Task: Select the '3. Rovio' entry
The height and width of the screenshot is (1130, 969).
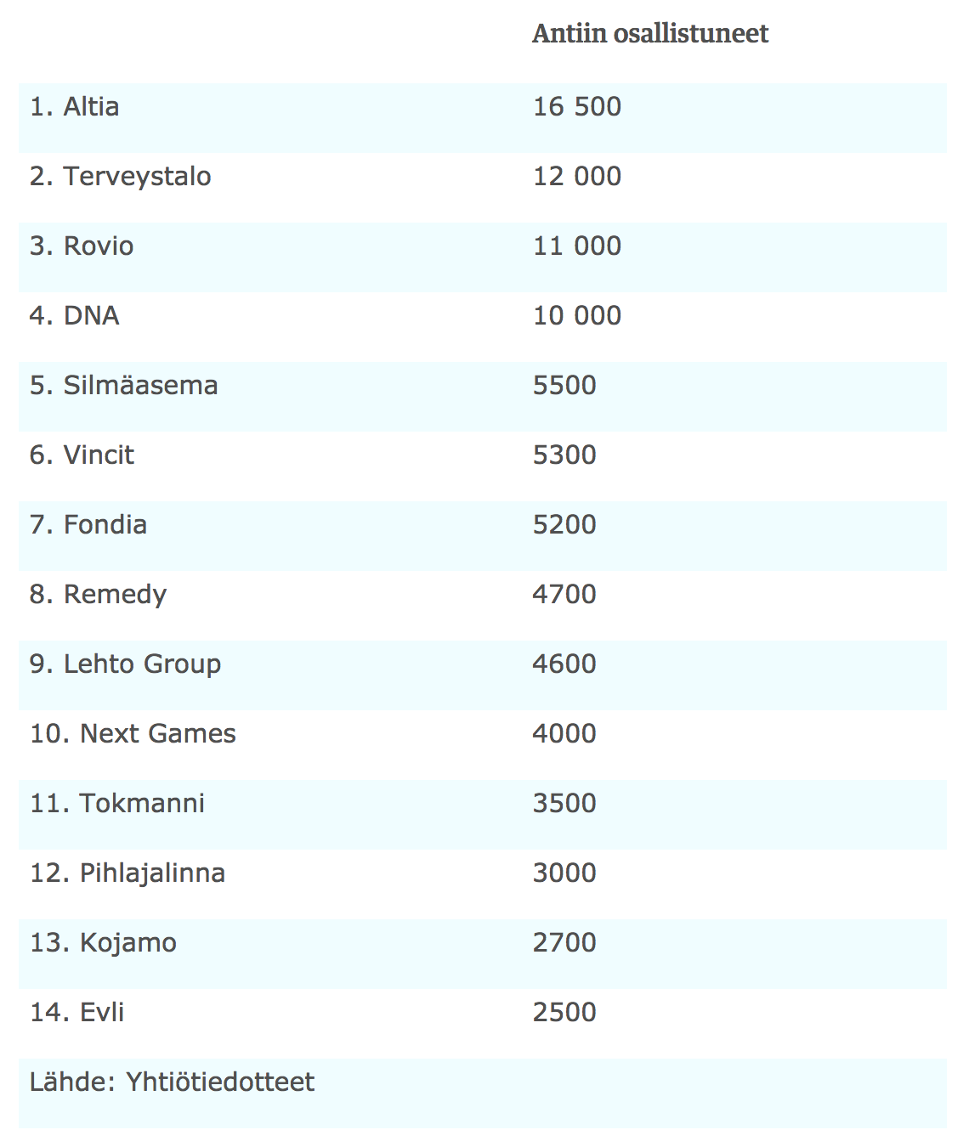Action: (x=82, y=246)
